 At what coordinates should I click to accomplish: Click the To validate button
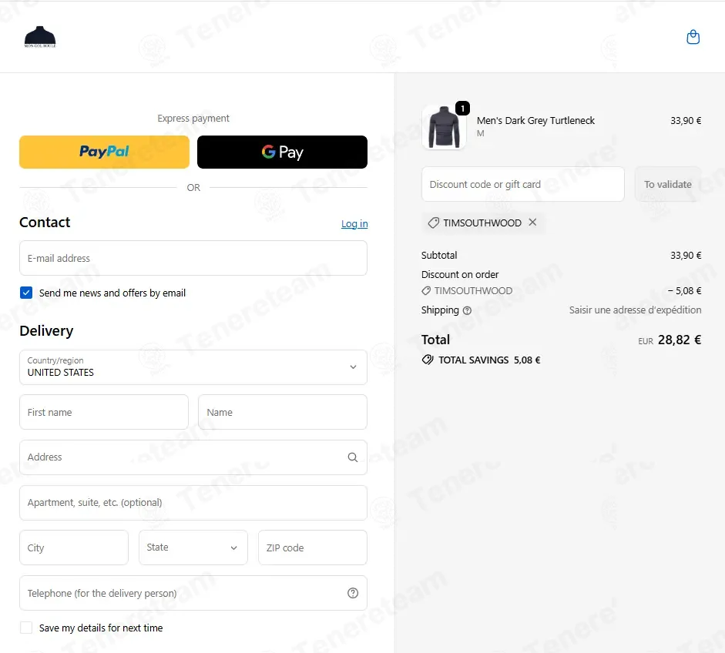point(668,184)
